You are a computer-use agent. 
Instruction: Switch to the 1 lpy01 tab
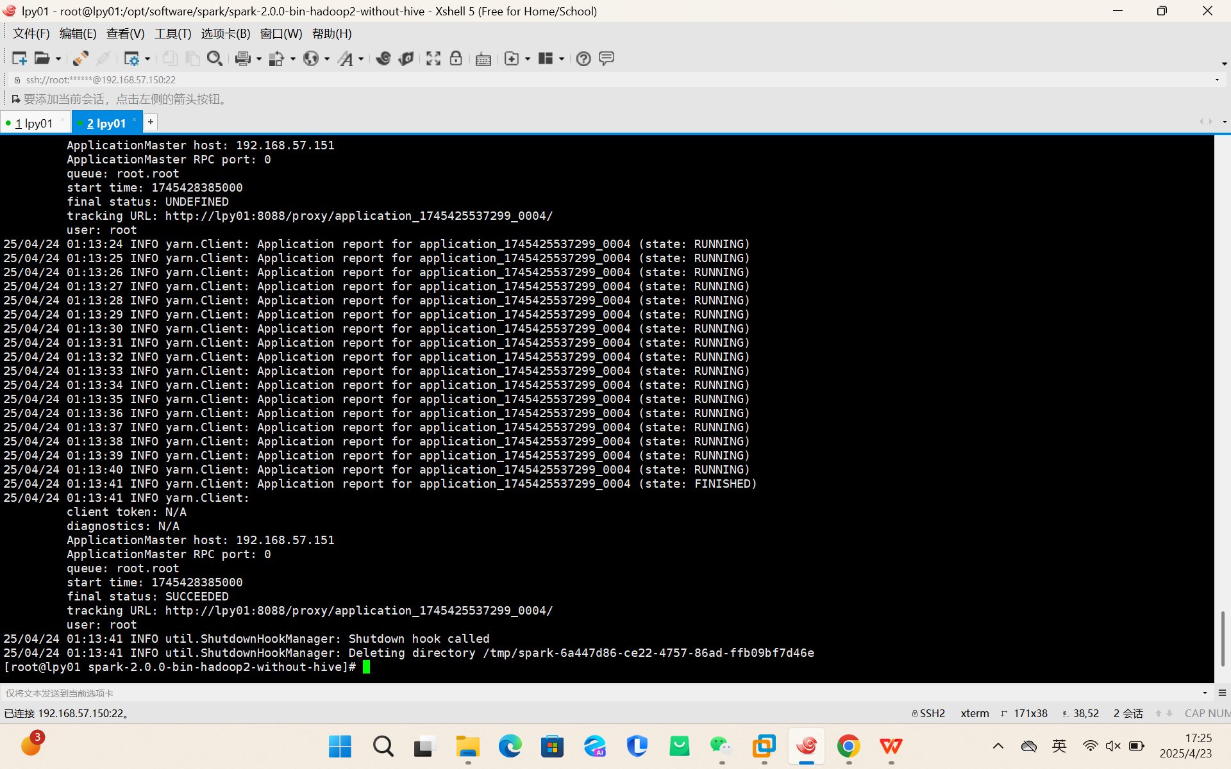point(34,123)
